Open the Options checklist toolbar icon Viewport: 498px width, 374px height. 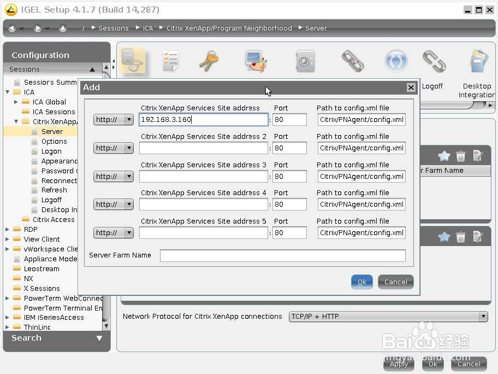[x=171, y=61]
